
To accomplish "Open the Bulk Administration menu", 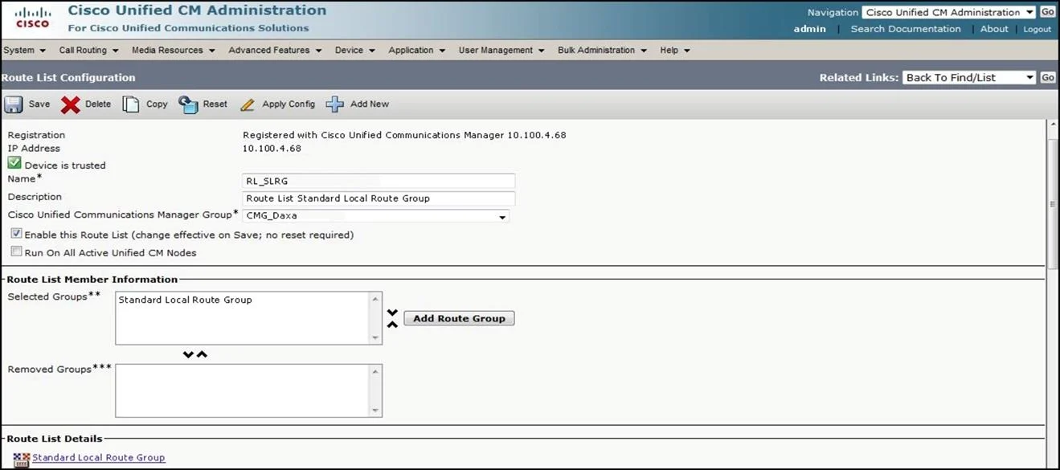I will click(602, 50).
